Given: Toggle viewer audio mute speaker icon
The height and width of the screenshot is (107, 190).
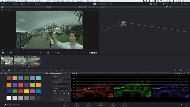Looking at the screenshot, I should click(11, 53).
